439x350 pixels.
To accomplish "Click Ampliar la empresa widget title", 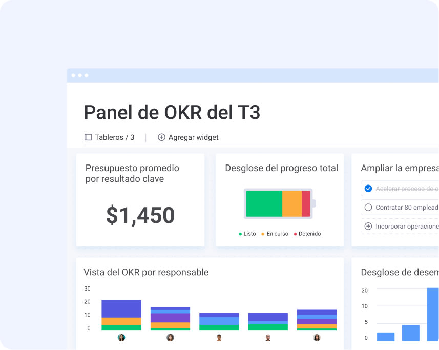I will 400,168.
